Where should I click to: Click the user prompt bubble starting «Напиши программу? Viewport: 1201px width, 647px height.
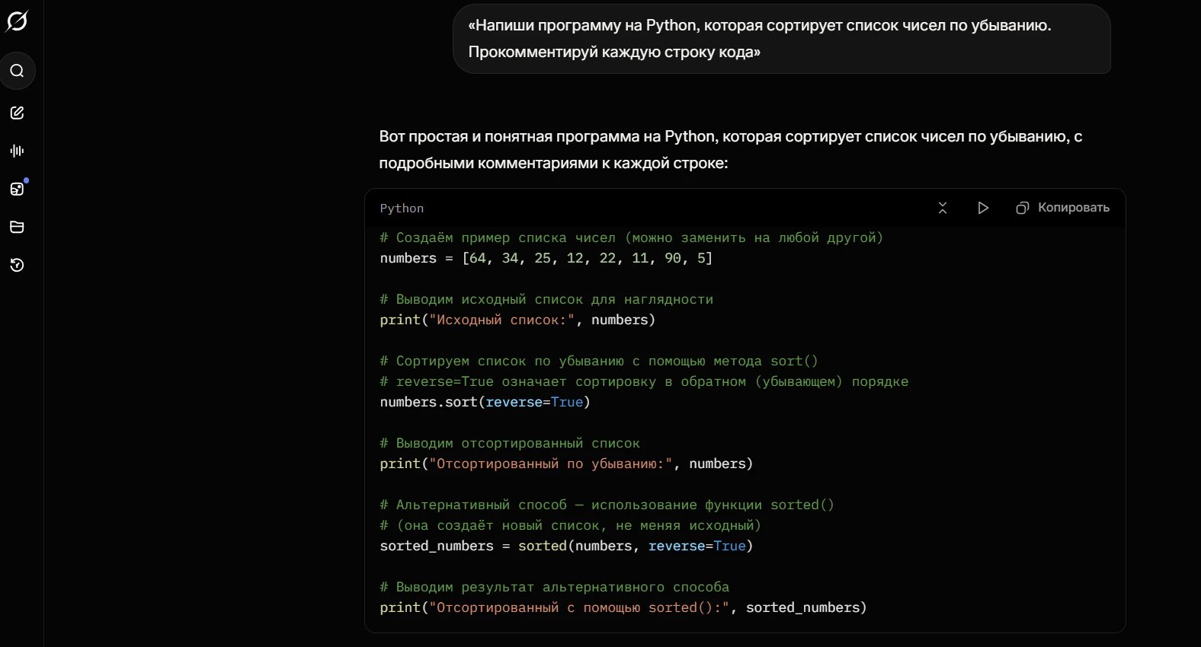pyautogui.click(x=782, y=39)
